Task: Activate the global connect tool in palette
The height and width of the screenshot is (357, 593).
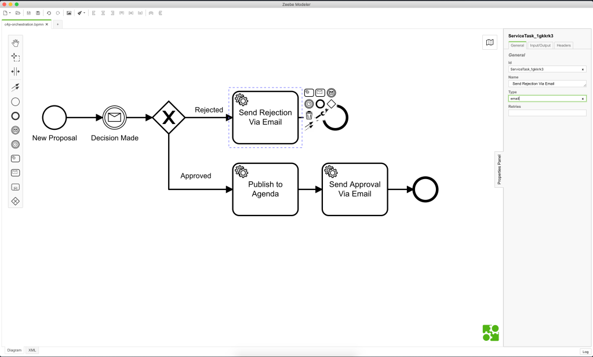Action: pyautogui.click(x=15, y=87)
